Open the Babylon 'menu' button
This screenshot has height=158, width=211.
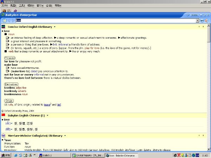tap(194, 15)
